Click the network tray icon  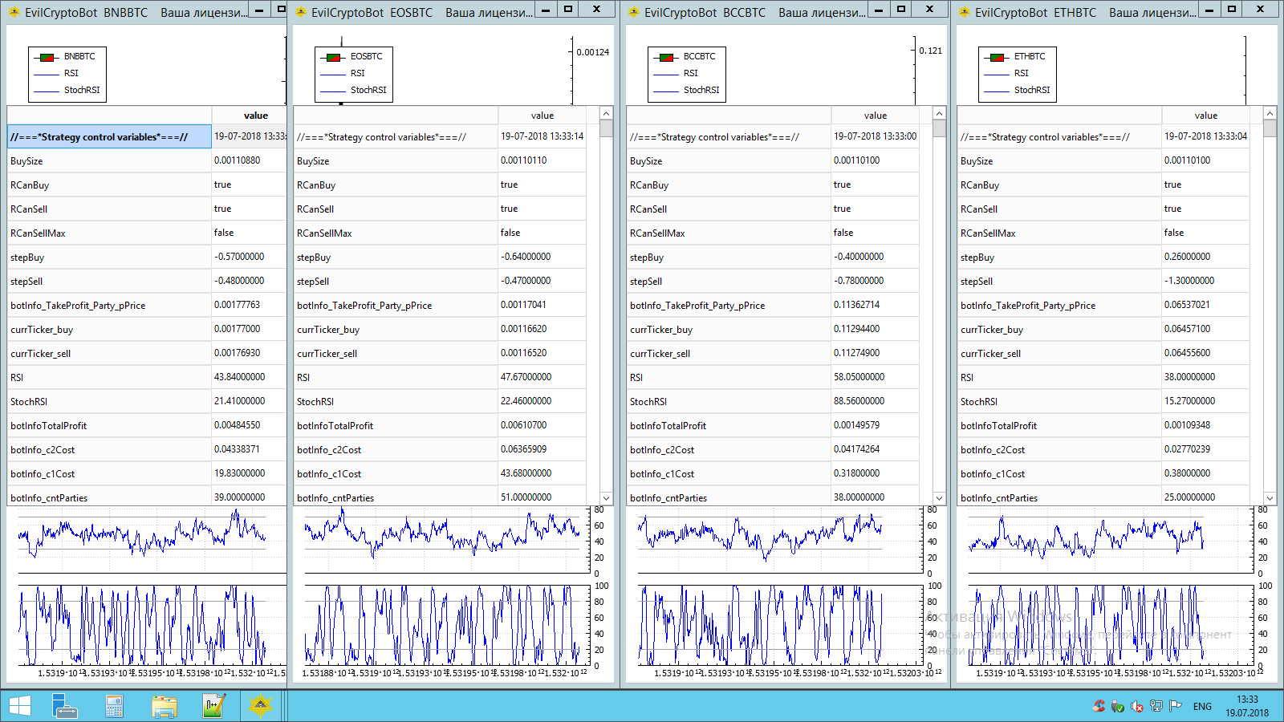click(x=1156, y=706)
